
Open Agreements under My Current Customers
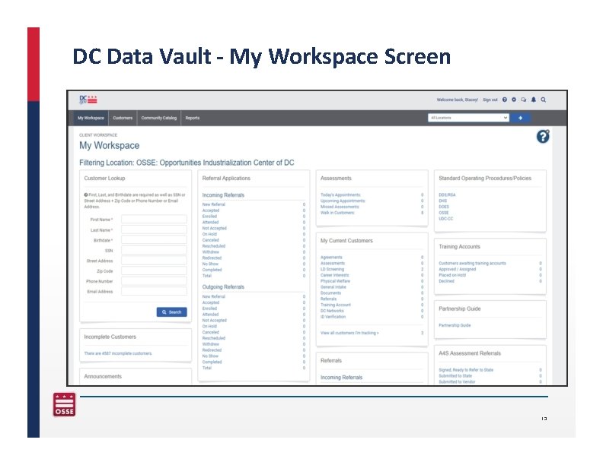pos(331,258)
